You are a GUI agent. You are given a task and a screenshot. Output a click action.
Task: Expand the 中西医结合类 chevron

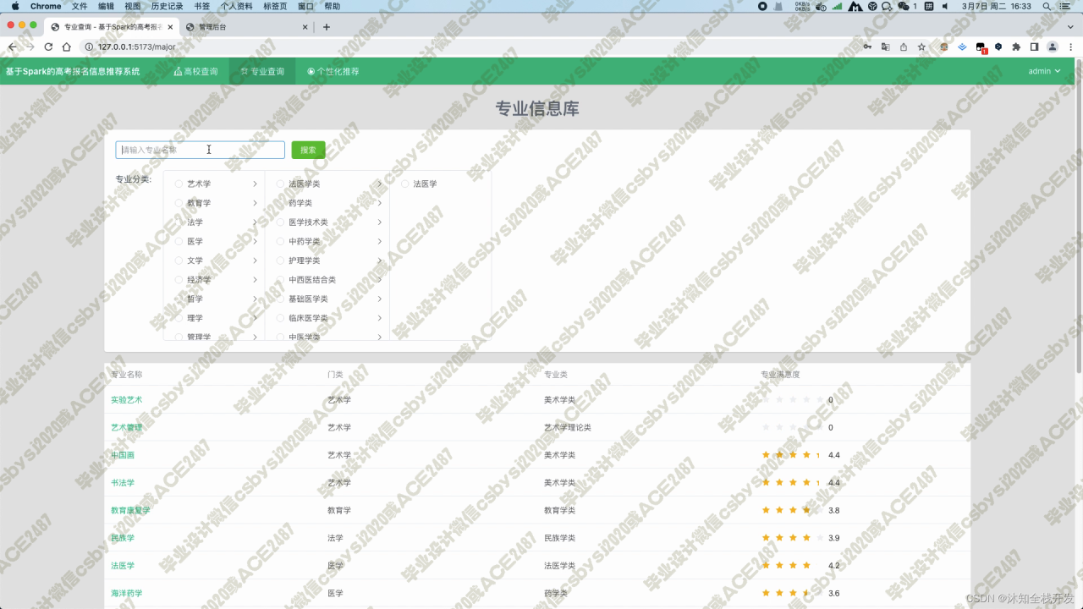[379, 279]
